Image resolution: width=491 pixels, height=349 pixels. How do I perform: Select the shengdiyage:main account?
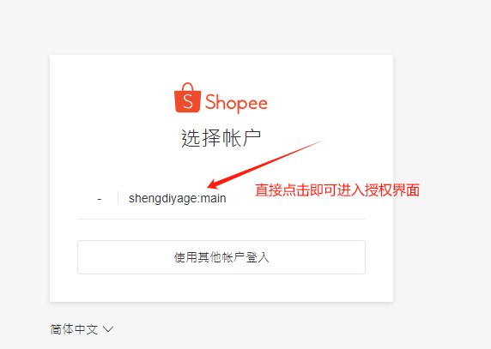point(221,198)
